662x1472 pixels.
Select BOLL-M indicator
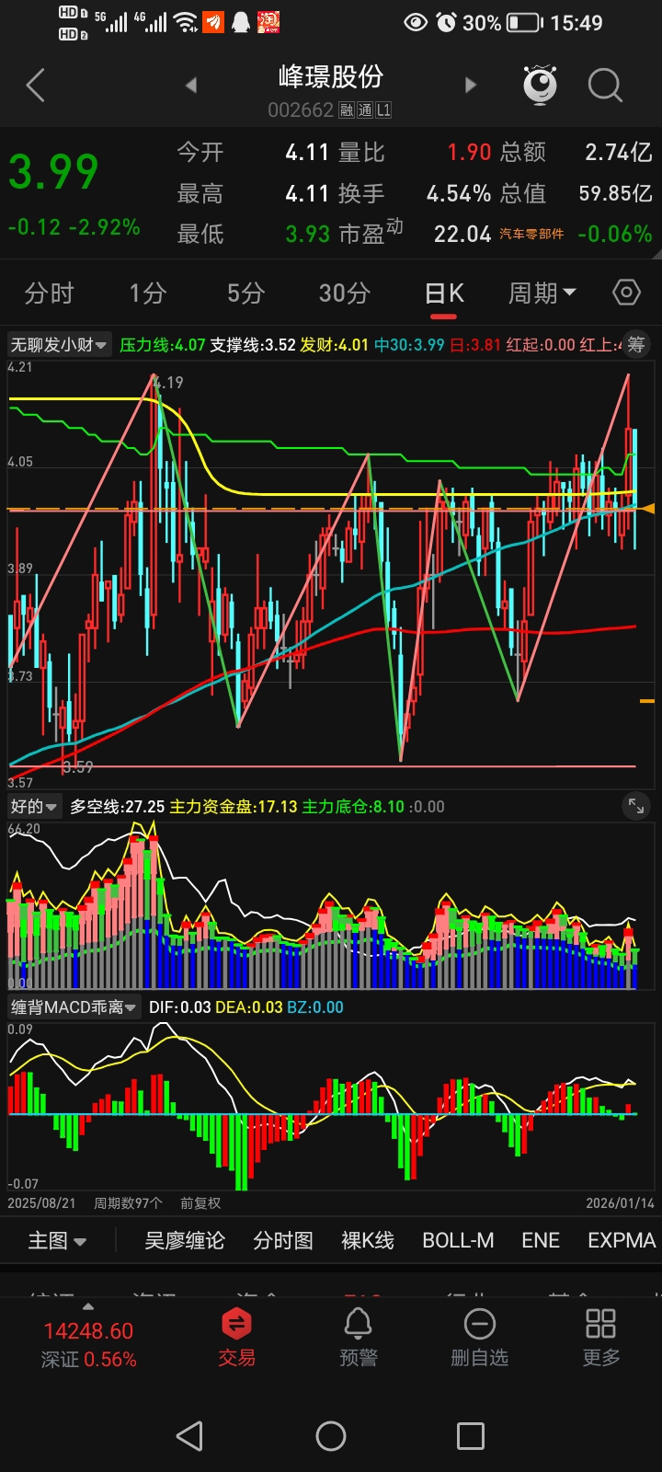pyautogui.click(x=458, y=1240)
